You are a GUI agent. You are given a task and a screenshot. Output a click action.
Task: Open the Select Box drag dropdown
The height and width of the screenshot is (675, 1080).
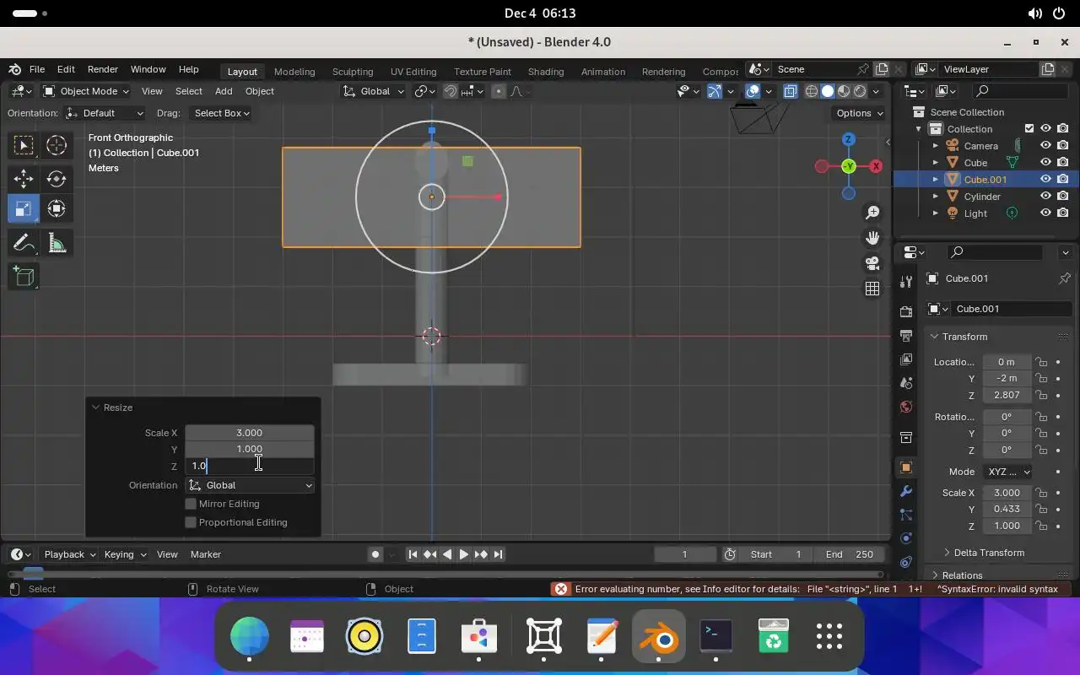click(x=222, y=113)
